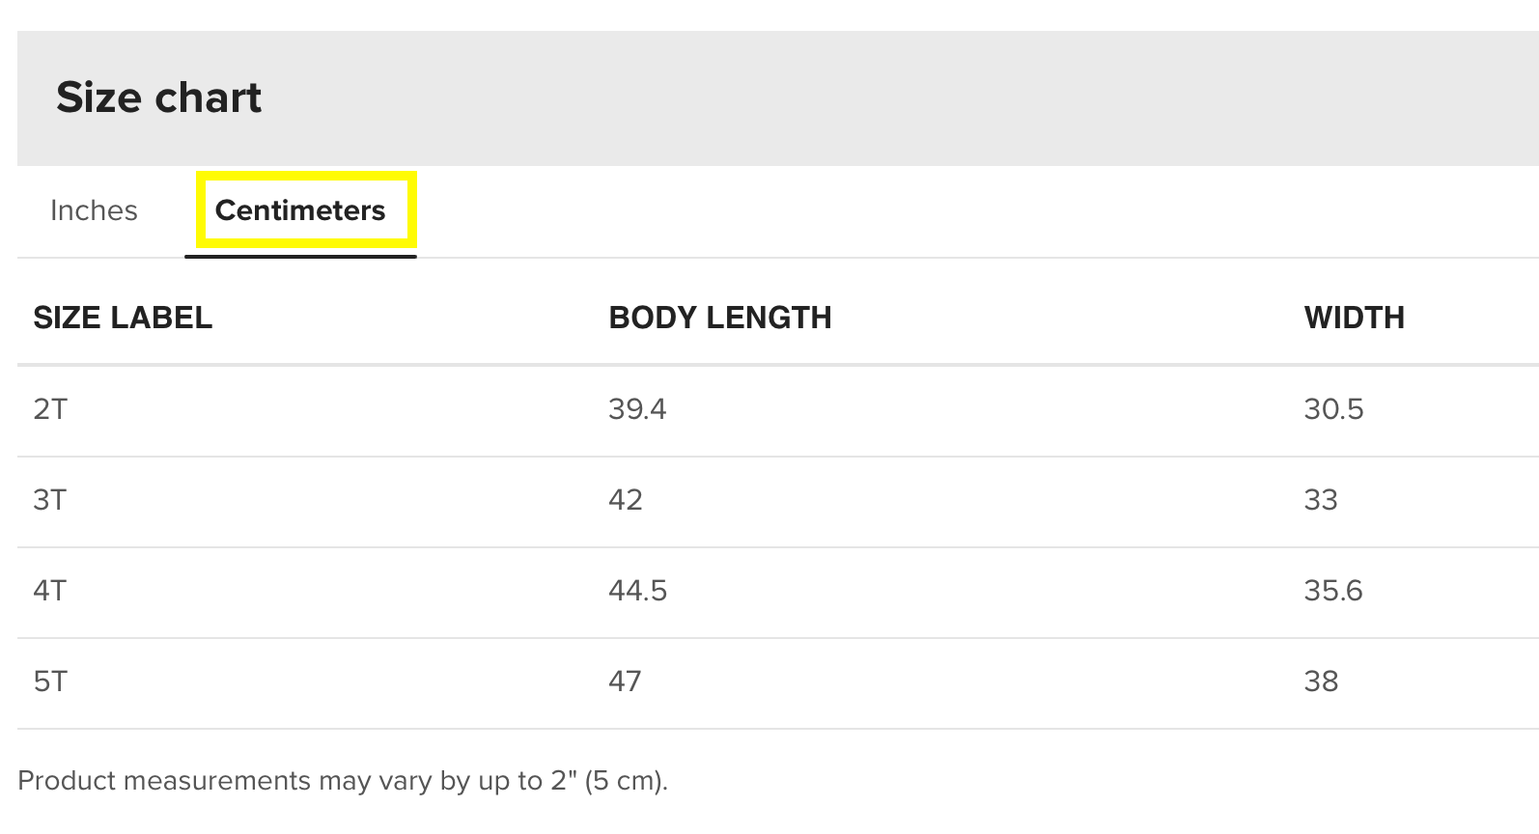Select the 5T size label cell

pyautogui.click(x=50, y=681)
